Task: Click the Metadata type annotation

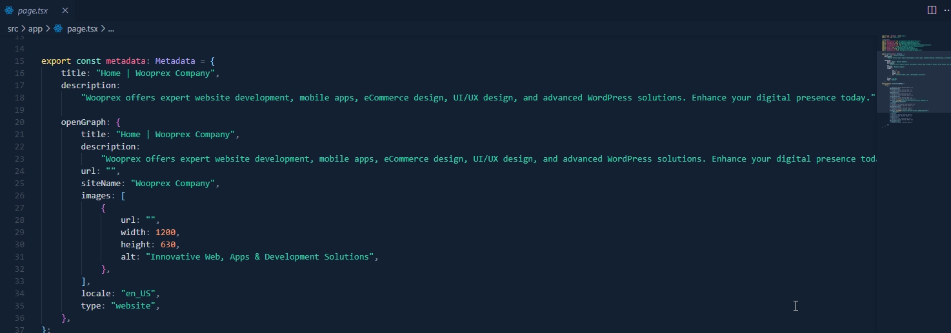Action: [175, 61]
